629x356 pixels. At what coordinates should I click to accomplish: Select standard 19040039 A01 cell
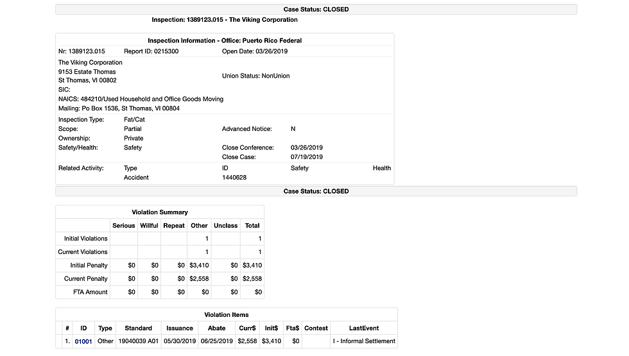click(x=139, y=341)
